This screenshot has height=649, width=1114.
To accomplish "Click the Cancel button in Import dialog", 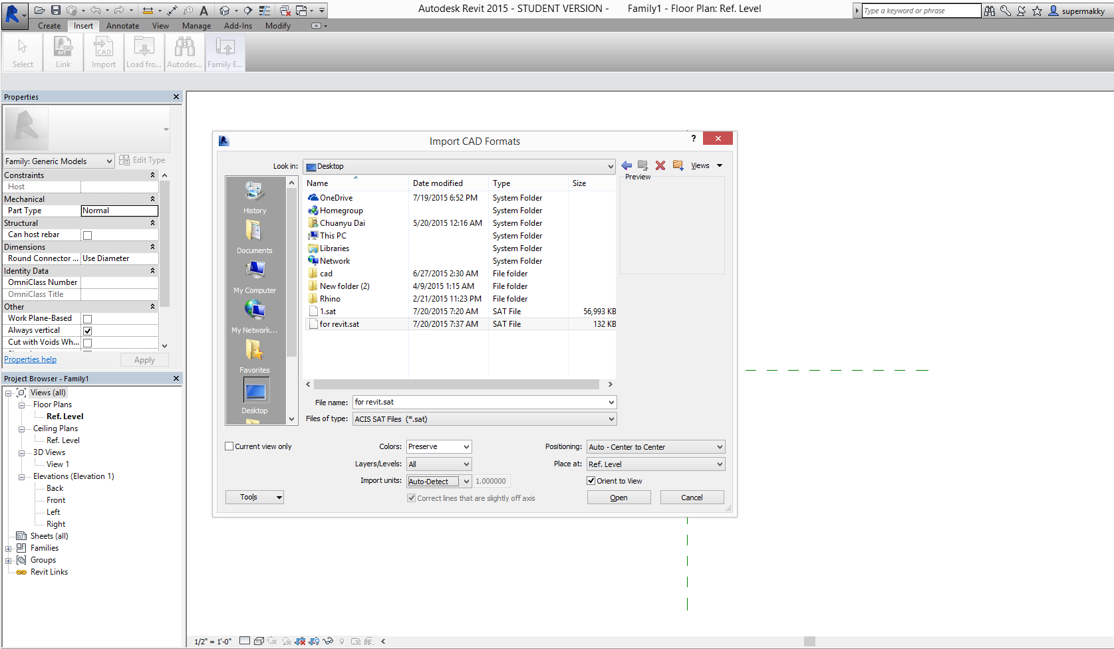I will click(692, 498).
